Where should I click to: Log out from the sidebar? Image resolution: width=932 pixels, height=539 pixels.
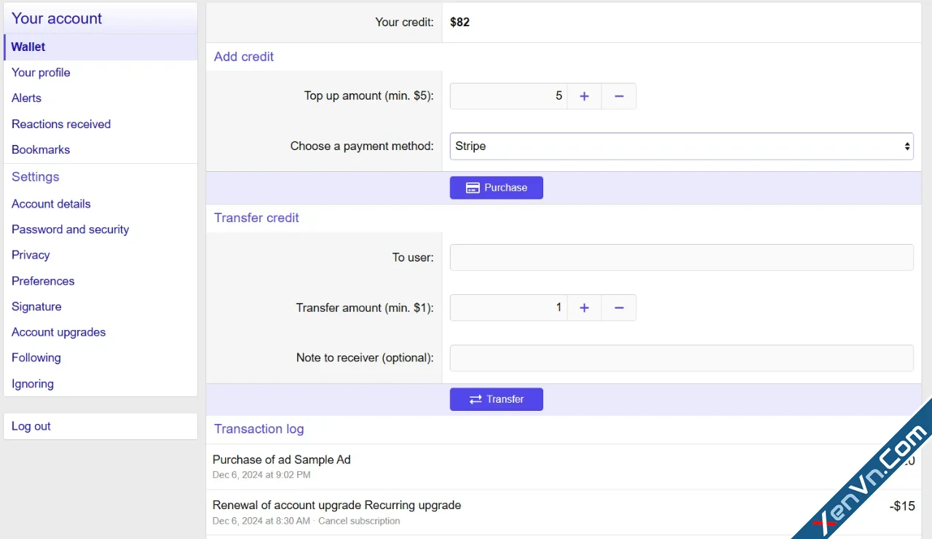coord(31,427)
